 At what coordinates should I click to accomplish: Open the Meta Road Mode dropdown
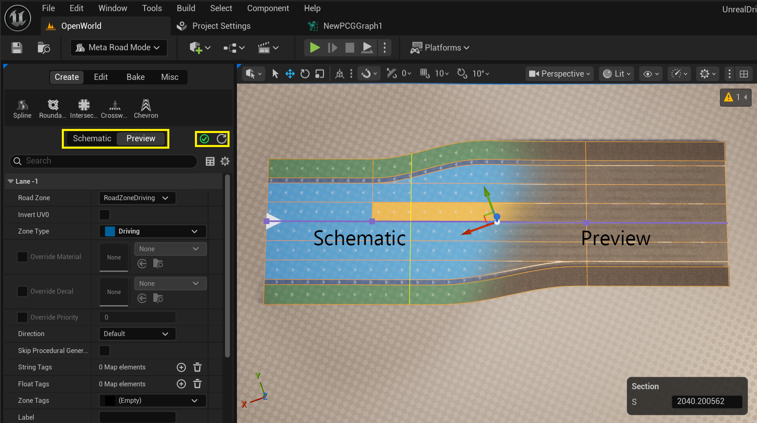coord(119,48)
